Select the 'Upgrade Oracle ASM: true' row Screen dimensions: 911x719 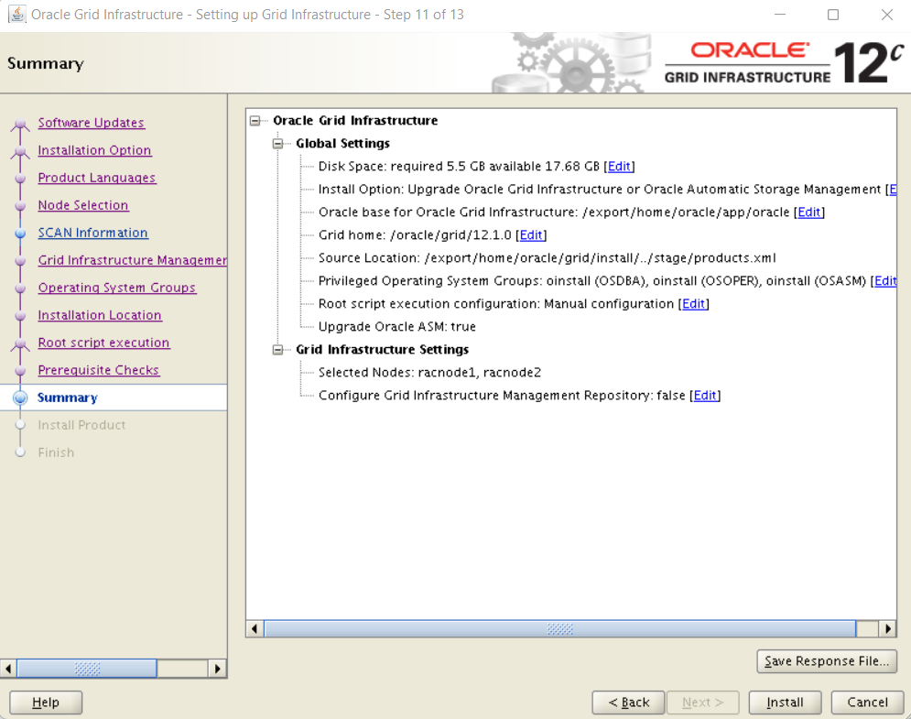click(397, 327)
